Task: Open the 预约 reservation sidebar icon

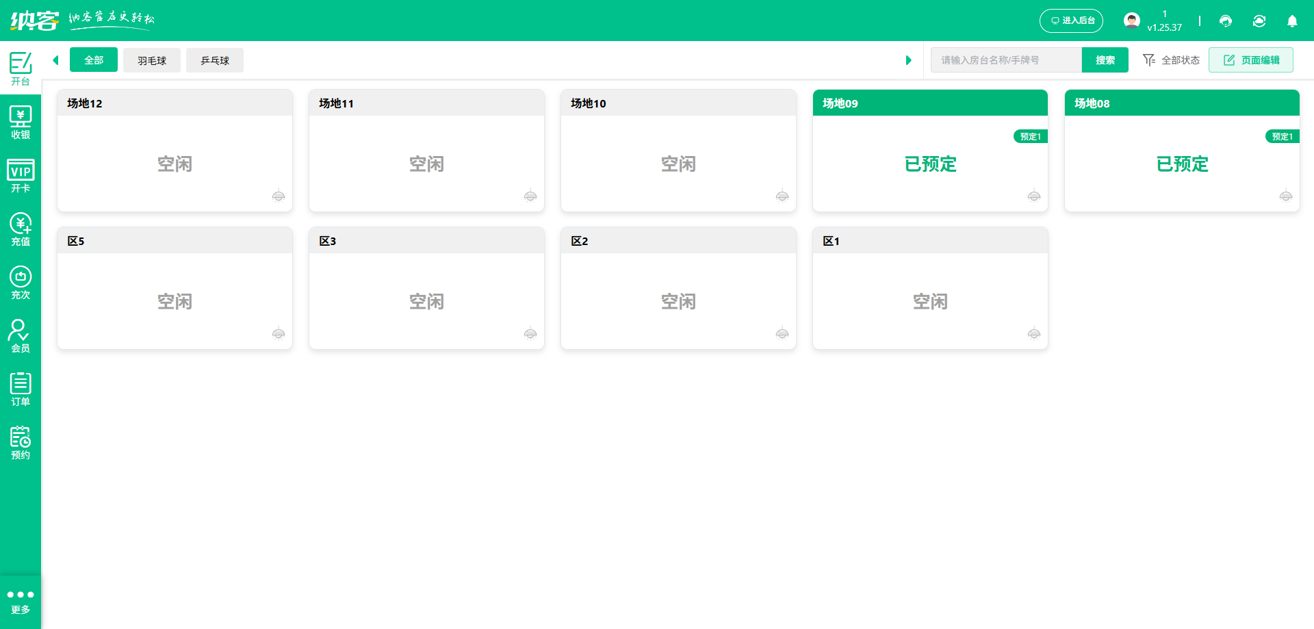Action: (x=21, y=443)
